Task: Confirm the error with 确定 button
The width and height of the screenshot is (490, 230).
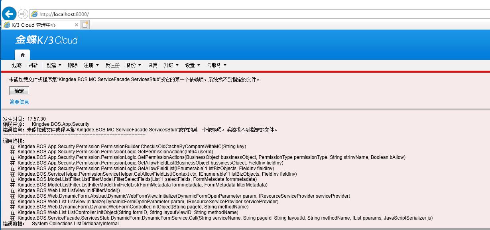Action: (x=19, y=91)
